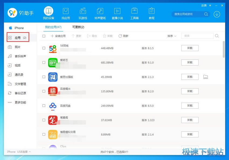Uninstall 博易模拟交易 with its 卸载 button
This screenshot has width=229, height=160.
190,134
